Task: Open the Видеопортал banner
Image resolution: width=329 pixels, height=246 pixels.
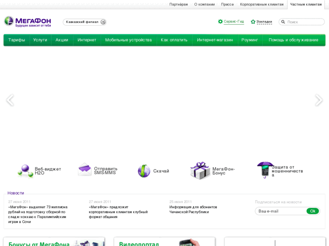Action: pos(164,242)
